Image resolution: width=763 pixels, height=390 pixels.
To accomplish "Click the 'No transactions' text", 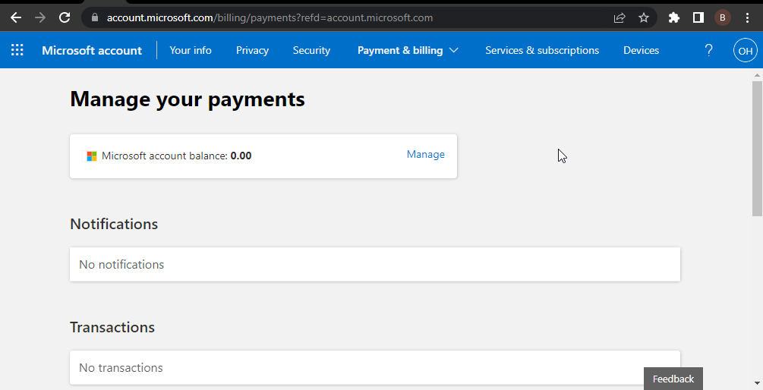I will click(121, 368).
